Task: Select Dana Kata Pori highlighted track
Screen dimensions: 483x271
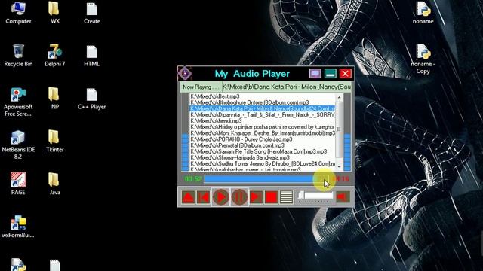Action: (x=263, y=108)
